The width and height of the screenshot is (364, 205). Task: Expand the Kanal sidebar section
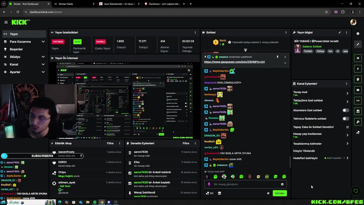tap(43, 64)
